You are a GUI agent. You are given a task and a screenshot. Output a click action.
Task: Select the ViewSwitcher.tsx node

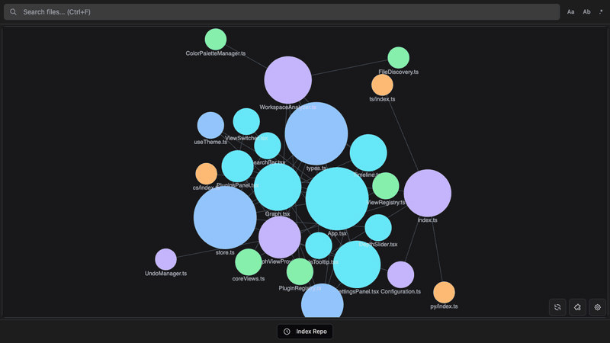246,122
